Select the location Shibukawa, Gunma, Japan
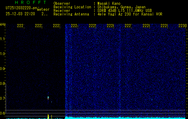Image resolution: width=188 pixels, height=119 pixels. (121, 7)
